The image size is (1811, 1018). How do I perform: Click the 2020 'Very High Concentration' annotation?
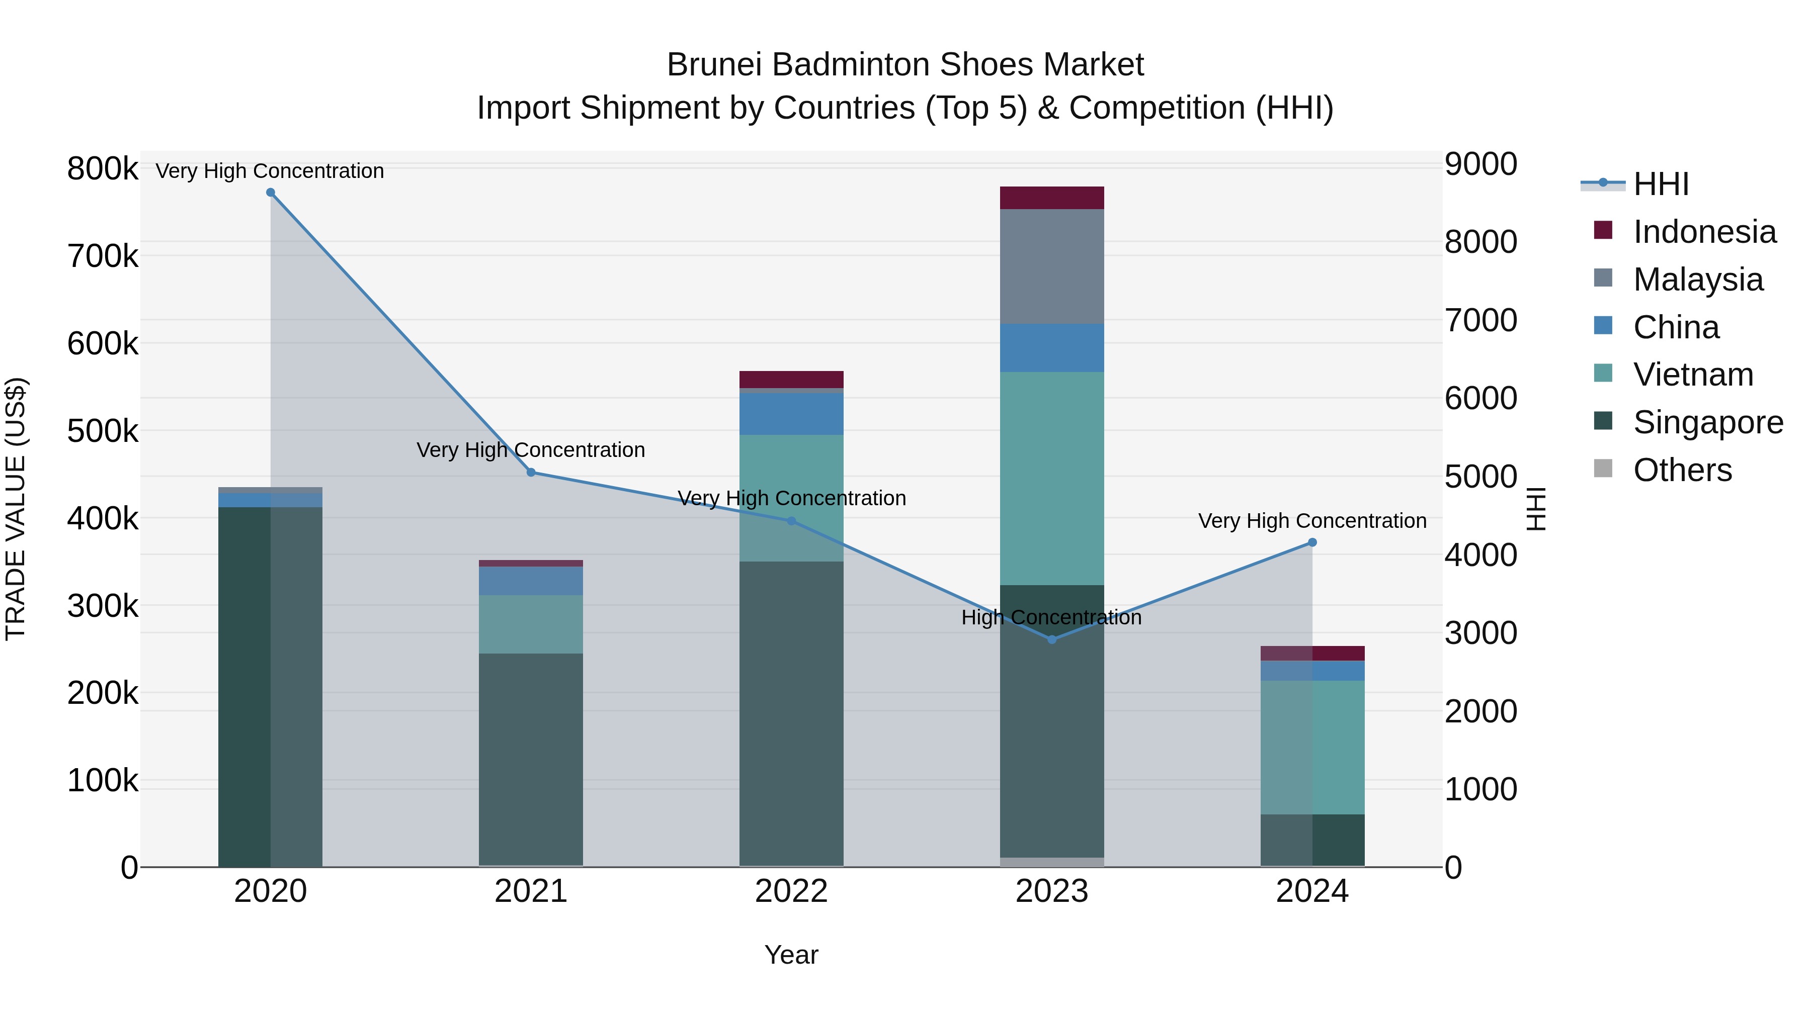270,171
